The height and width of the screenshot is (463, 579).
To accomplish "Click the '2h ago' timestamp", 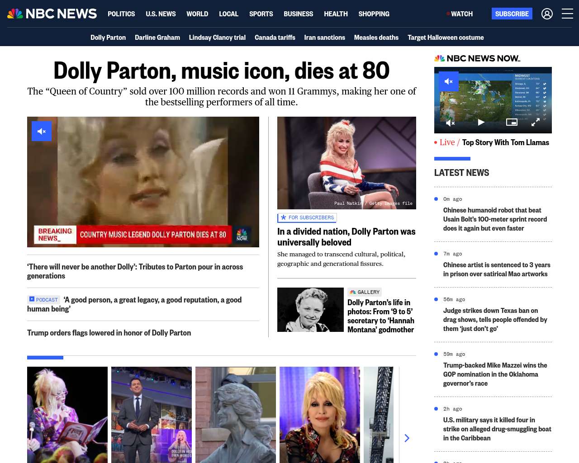I will point(452,409).
